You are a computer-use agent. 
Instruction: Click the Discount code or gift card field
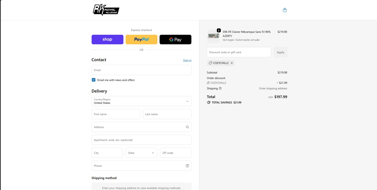click(x=239, y=52)
